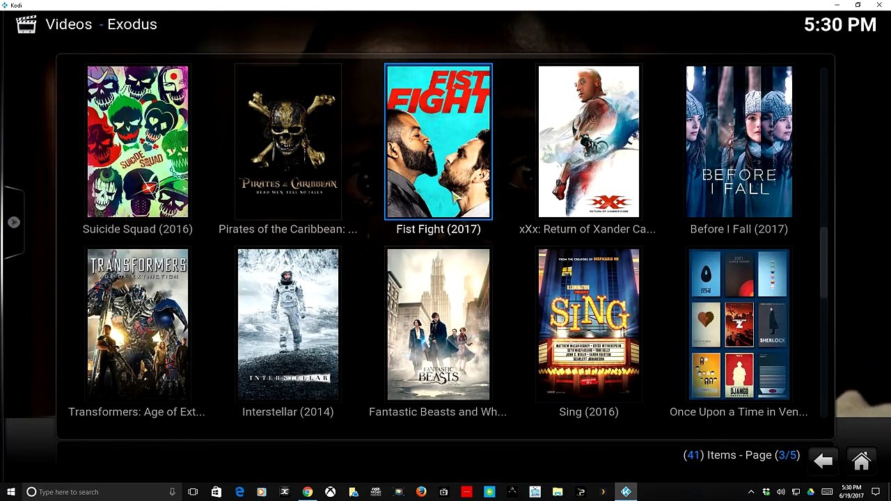The width and height of the screenshot is (891, 501).
Task: Launch Microsoft Edge from the taskbar
Action: [x=239, y=492]
